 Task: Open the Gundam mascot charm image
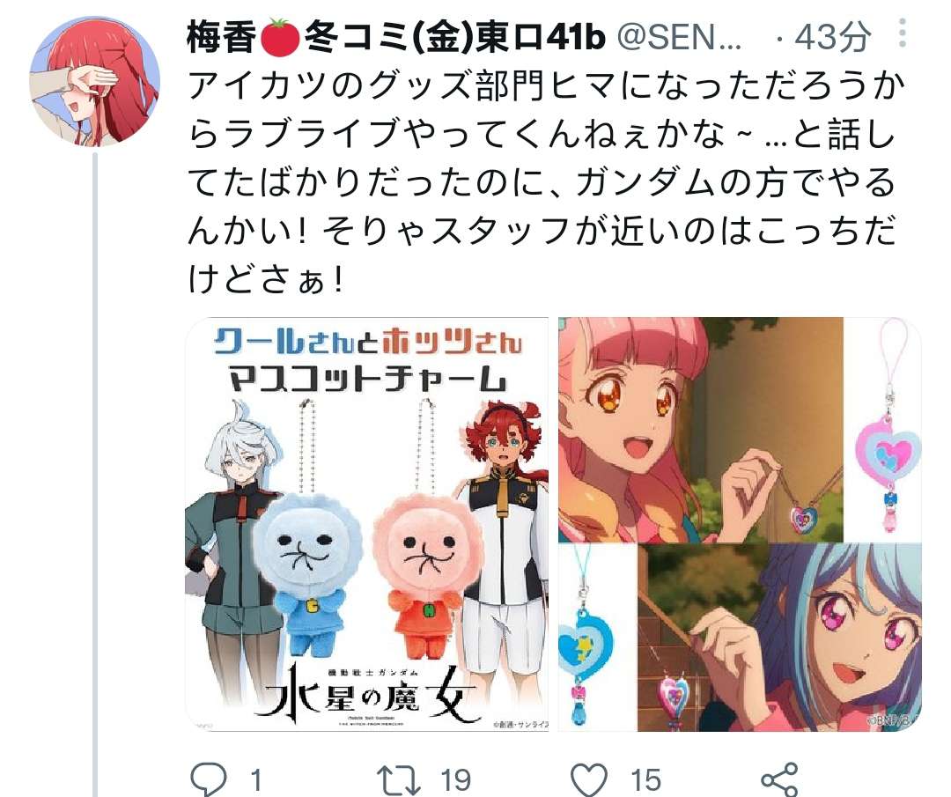pyautogui.click(x=367, y=524)
